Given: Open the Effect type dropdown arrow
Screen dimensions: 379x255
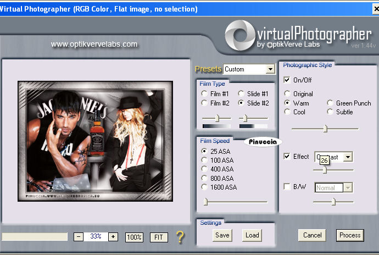Looking at the screenshot, I should [x=348, y=157].
